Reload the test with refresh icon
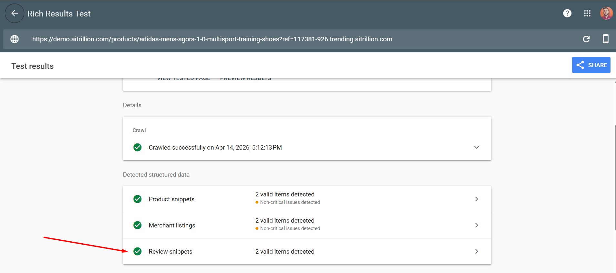 pyautogui.click(x=586, y=39)
